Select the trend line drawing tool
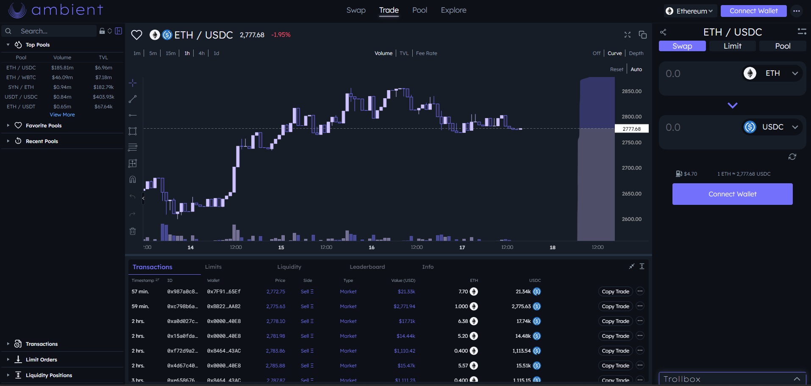 (133, 99)
